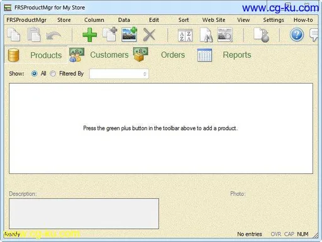
Task: Click the 'No entries' status text
Action: [250, 234]
